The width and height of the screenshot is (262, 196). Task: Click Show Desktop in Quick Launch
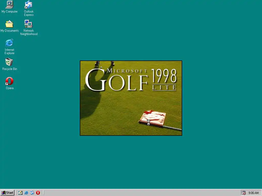click(x=20, y=193)
